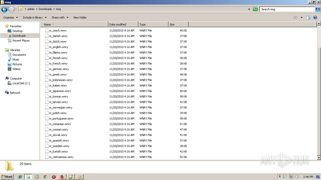Launch Opera from the taskbar
Image resolution: width=321 pixels, height=180 pixels.
(54, 177)
